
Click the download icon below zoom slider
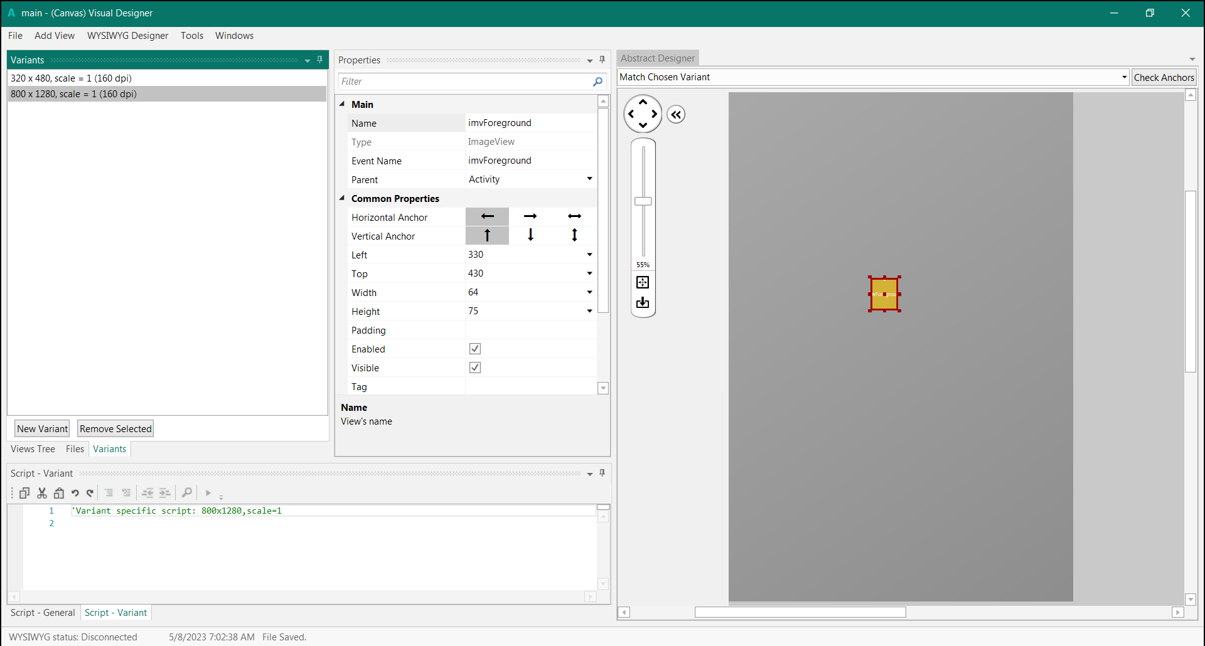click(x=643, y=303)
